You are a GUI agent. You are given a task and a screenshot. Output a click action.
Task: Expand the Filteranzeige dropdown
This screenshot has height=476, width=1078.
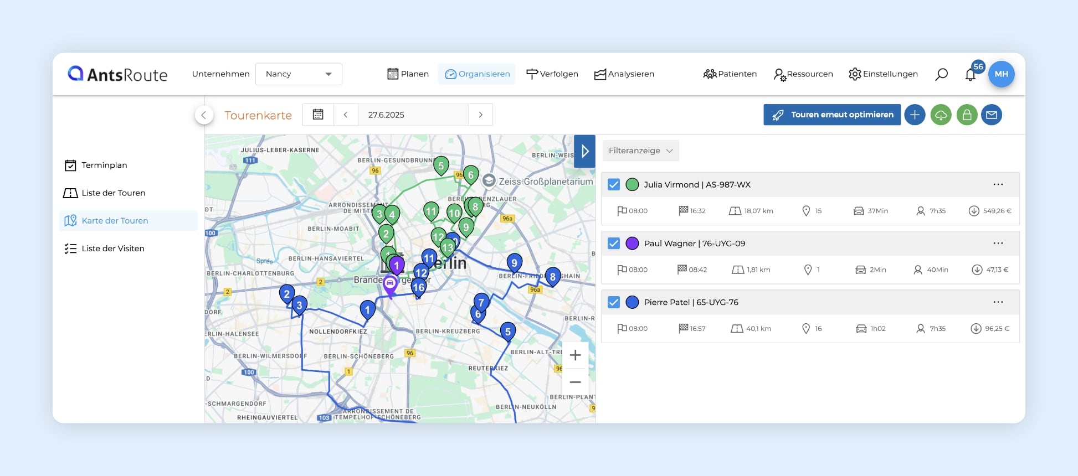640,151
